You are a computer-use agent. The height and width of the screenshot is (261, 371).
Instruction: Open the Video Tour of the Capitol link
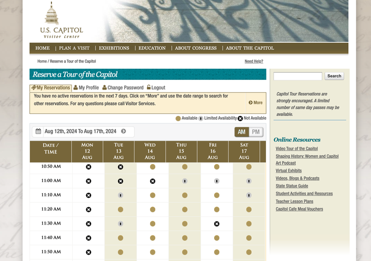[297, 149]
